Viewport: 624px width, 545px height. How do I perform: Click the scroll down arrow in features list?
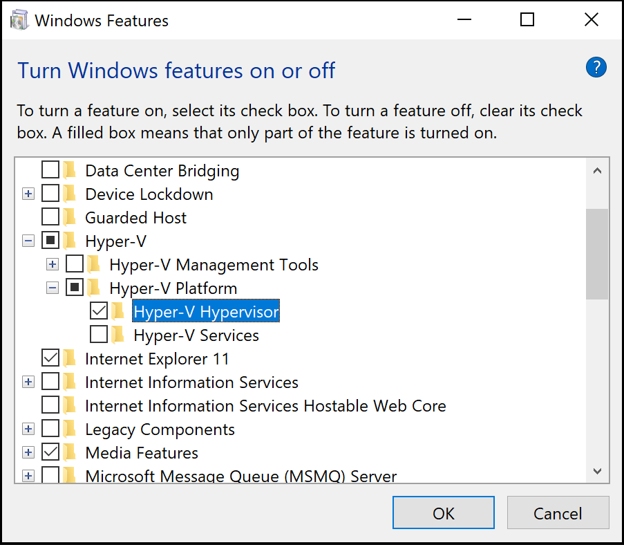(x=597, y=471)
